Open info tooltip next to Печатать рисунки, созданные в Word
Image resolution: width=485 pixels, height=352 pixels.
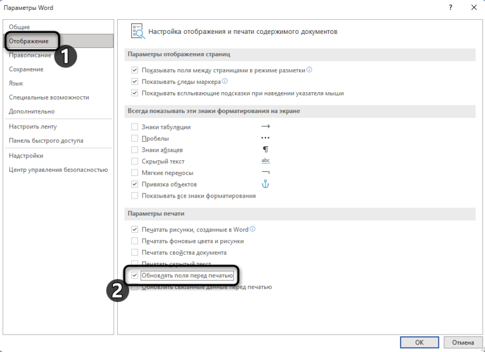tap(252, 229)
